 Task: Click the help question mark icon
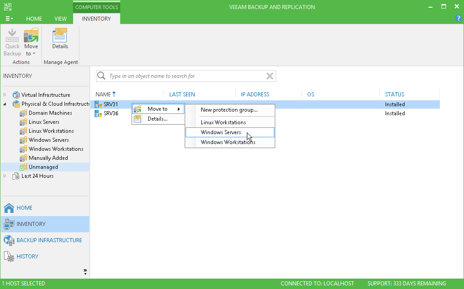(x=458, y=18)
